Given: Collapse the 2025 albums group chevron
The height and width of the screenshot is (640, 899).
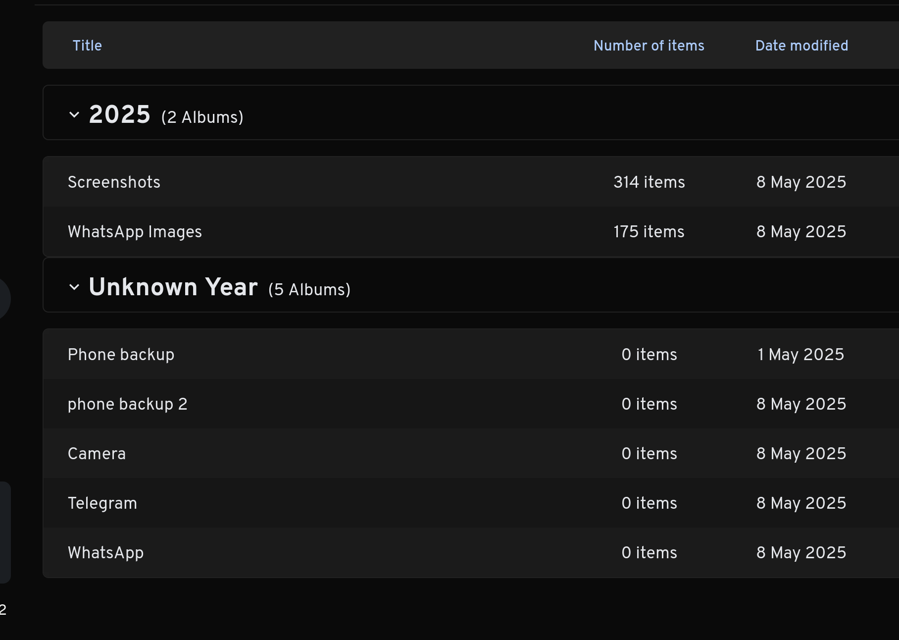Looking at the screenshot, I should click(x=74, y=115).
